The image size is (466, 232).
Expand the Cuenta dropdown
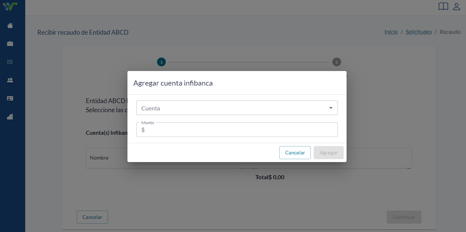(x=237, y=108)
